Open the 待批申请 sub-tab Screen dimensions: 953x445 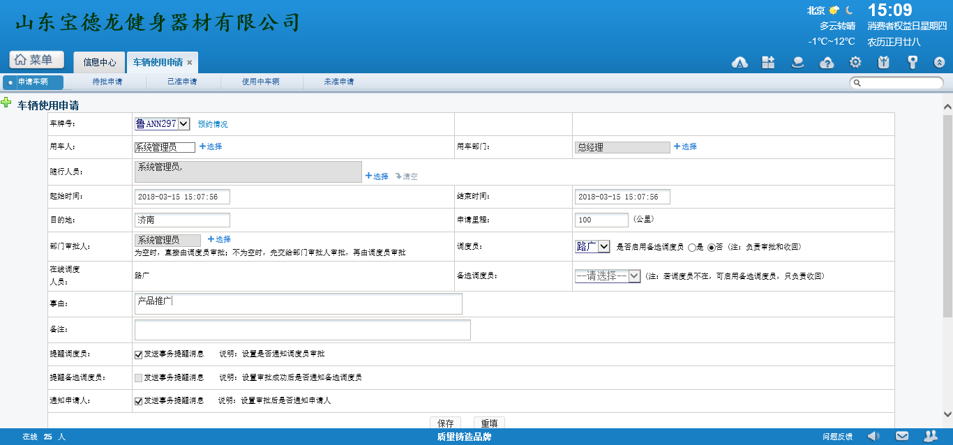tap(107, 82)
